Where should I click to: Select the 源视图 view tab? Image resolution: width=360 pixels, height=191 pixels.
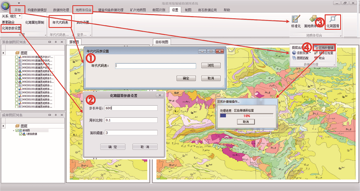pos(74,42)
